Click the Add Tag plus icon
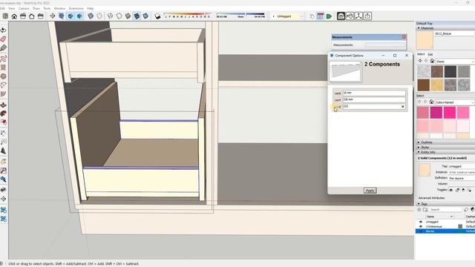This screenshot has width=475, height=267. click(419, 209)
